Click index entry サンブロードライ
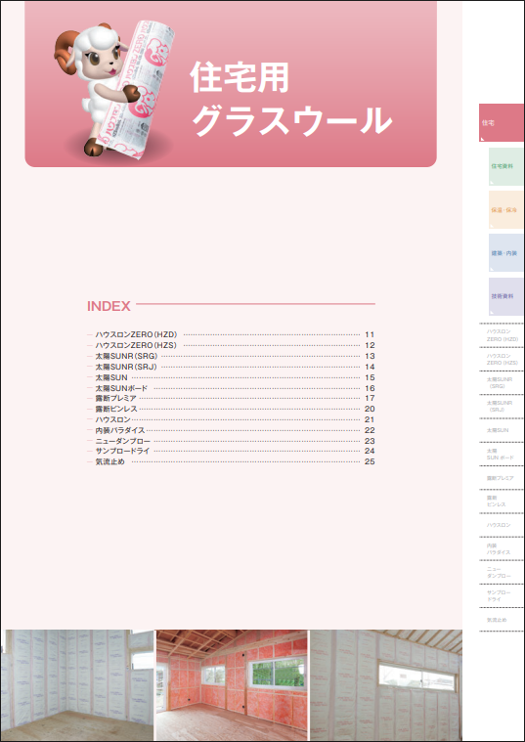Viewport: 525px width, 742px height. (x=231, y=451)
